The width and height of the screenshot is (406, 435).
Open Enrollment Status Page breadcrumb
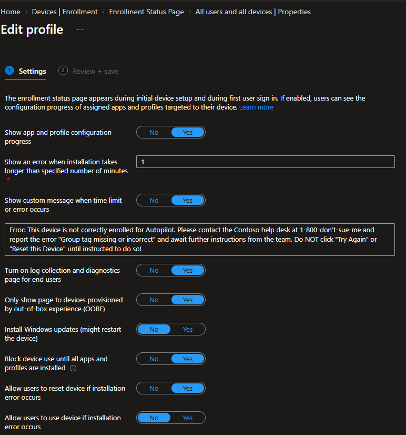click(147, 12)
